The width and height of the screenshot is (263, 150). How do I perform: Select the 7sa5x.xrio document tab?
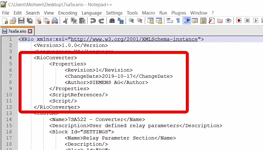pos(17,31)
